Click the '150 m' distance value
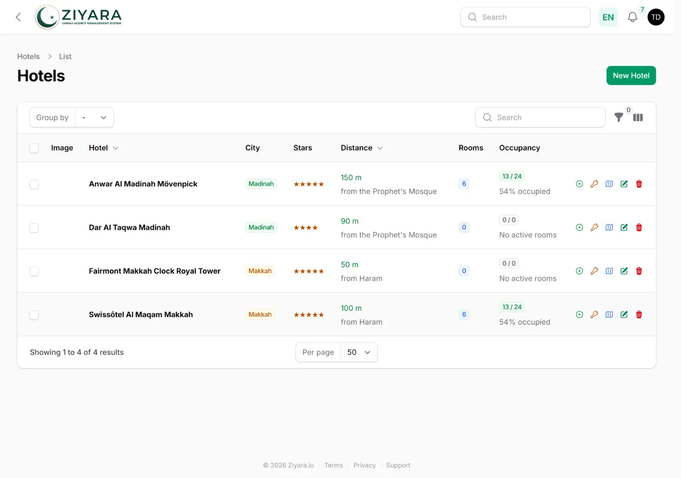Image resolution: width=681 pixels, height=478 pixels. (351, 178)
